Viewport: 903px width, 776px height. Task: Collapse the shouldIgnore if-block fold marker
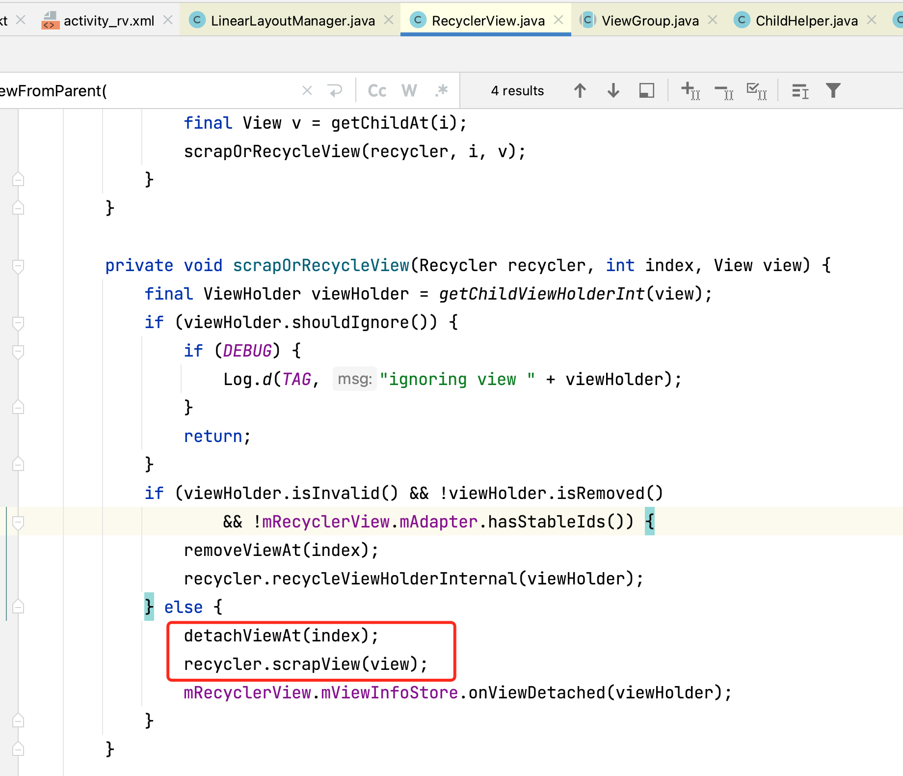point(18,323)
